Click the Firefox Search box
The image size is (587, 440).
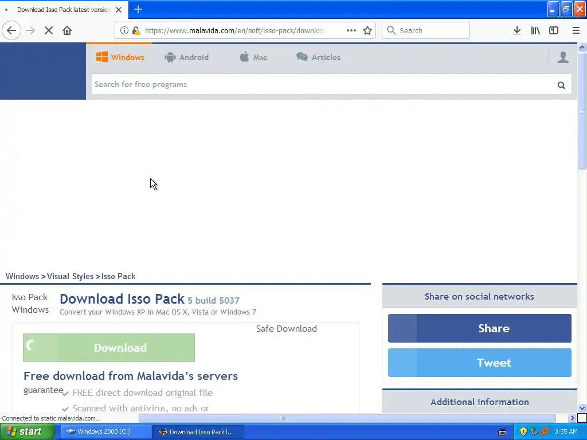(x=425, y=30)
